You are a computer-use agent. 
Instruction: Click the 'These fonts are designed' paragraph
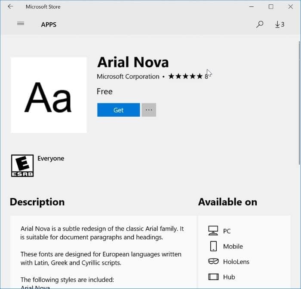pos(101,259)
